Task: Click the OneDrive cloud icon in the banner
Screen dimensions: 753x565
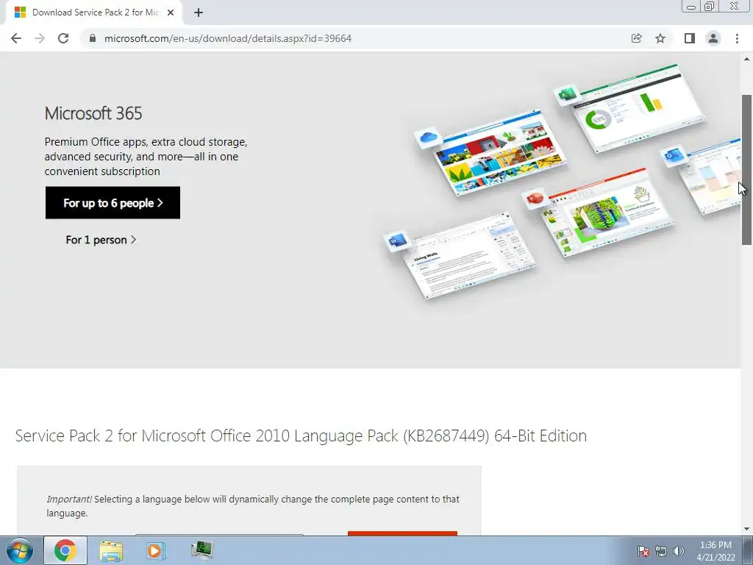Action: (x=428, y=138)
